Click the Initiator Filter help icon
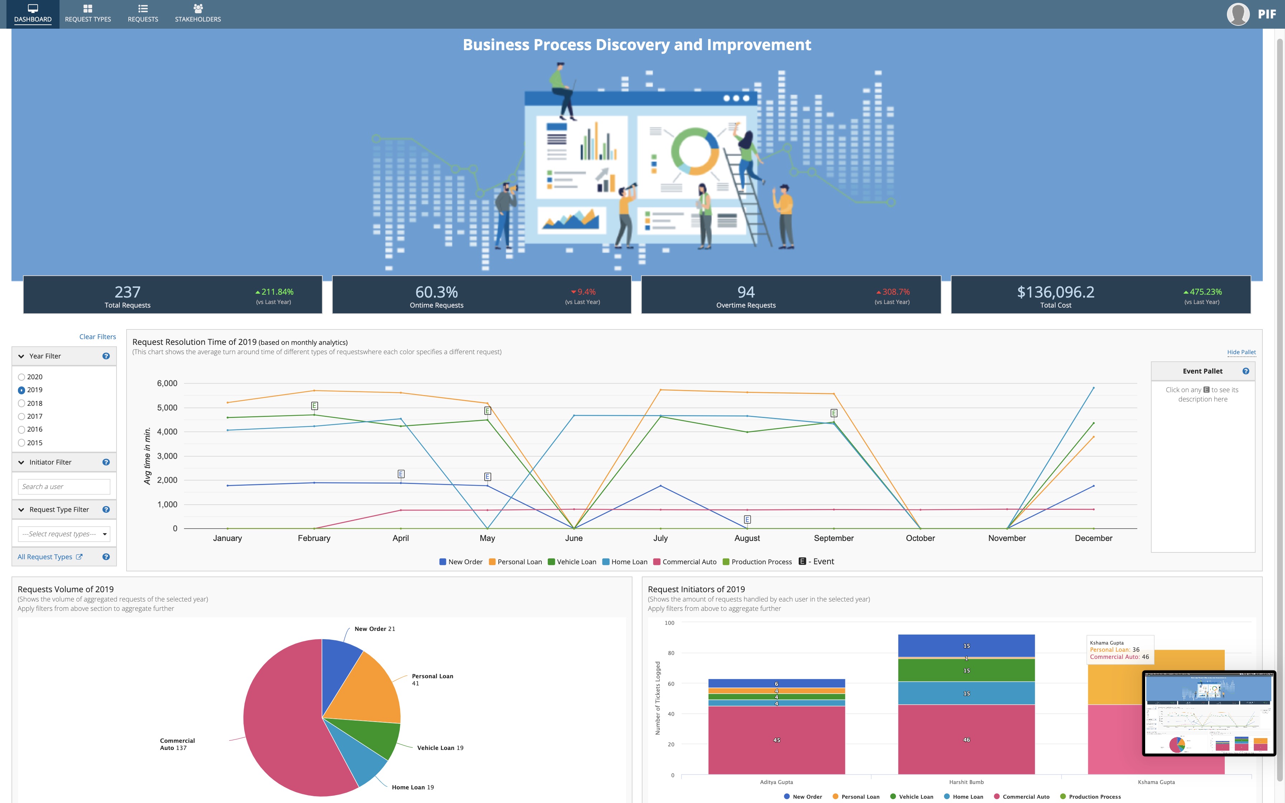Image resolution: width=1285 pixels, height=803 pixels. pyautogui.click(x=106, y=462)
